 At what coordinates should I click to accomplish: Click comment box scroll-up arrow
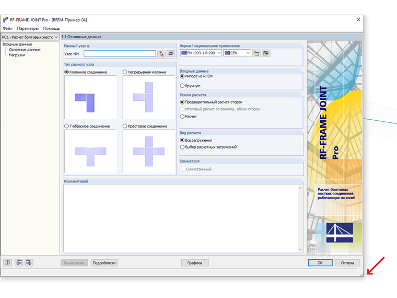[x=300, y=188]
